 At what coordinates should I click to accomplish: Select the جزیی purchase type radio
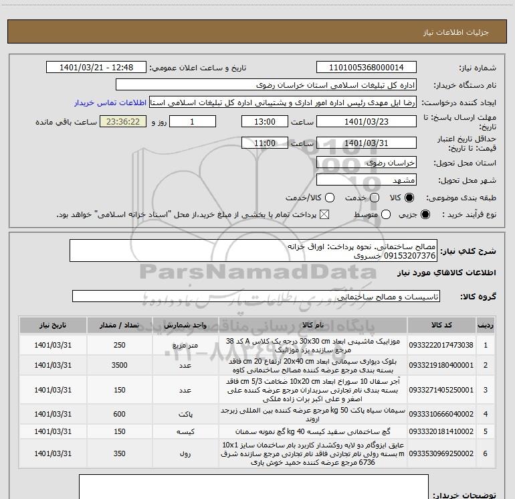pos(425,214)
